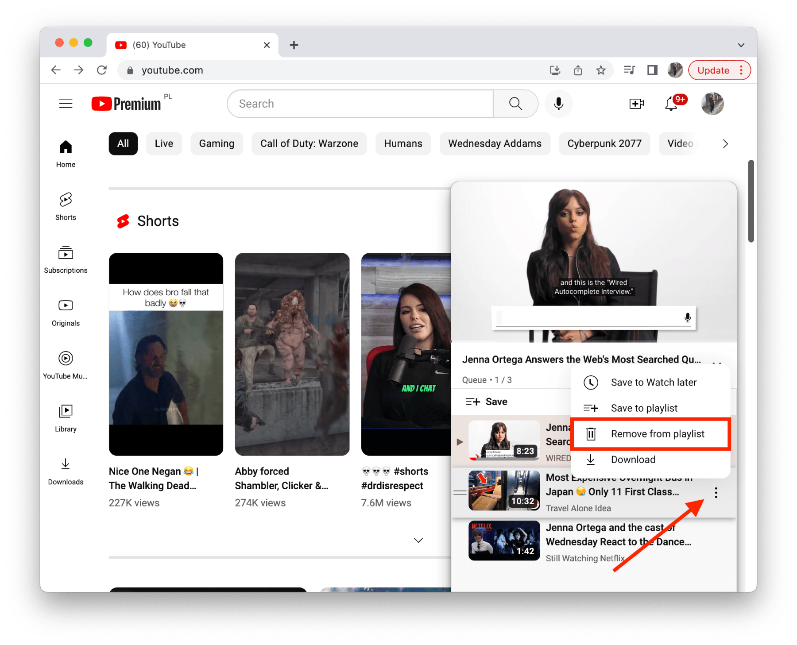
Task: Start a voice search with microphone icon
Action: tap(558, 104)
